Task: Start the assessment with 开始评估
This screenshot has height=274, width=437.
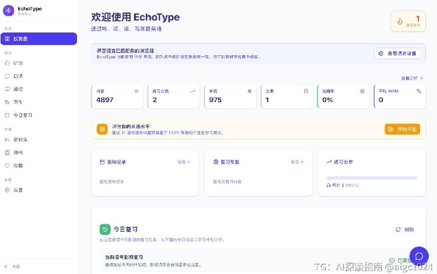Action: (x=403, y=129)
